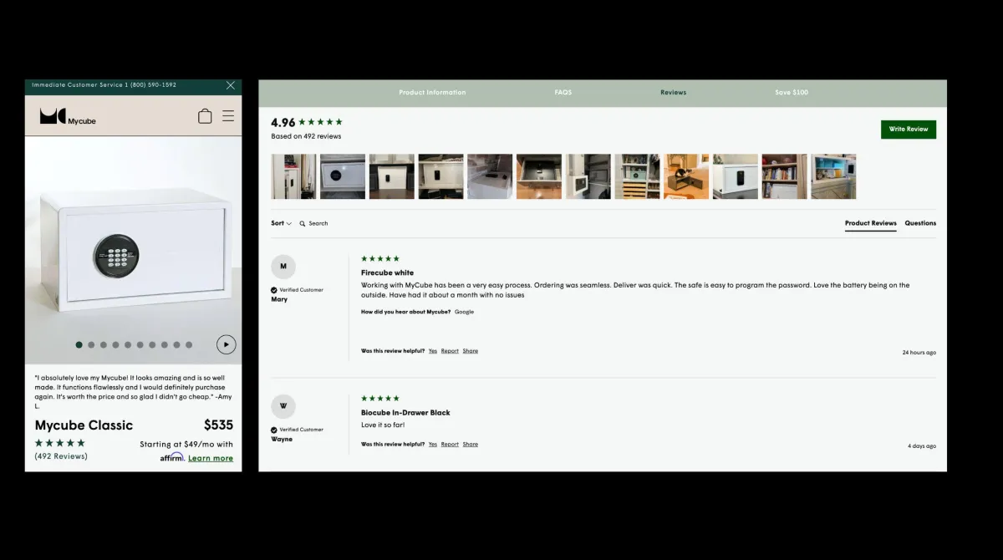Share Mary's Firecube white review
Image resolution: width=1003 pixels, height=560 pixels.
coord(471,351)
